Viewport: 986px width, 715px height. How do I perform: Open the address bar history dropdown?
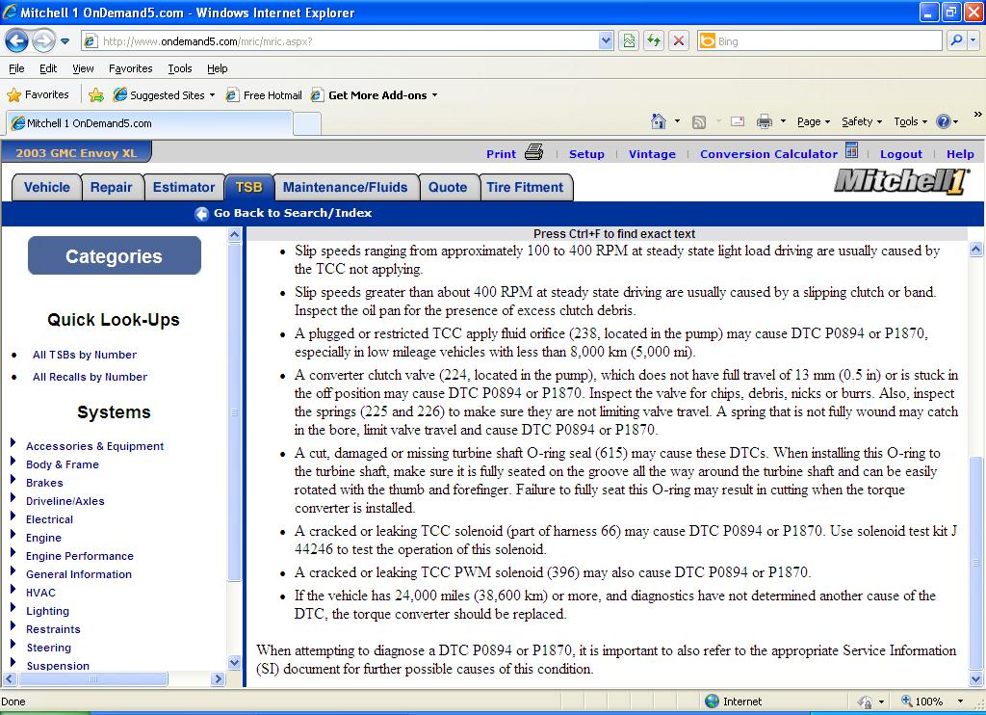[606, 41]
